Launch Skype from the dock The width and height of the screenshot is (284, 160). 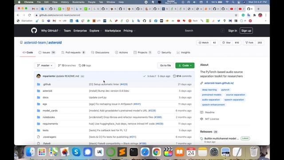[76, 152]
